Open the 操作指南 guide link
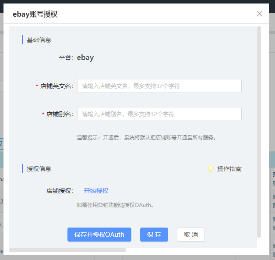275x260 pixels. [229, 169]
